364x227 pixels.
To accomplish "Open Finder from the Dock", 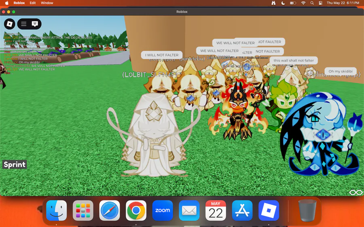I will pyautogui.click(x=56, y=210).
